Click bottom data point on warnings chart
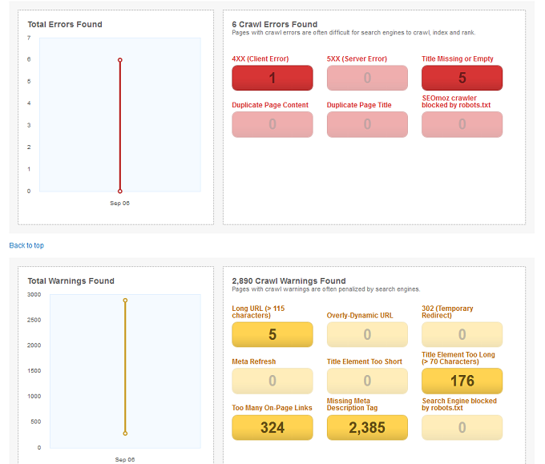The image size is (545, 464). [125, 434]
